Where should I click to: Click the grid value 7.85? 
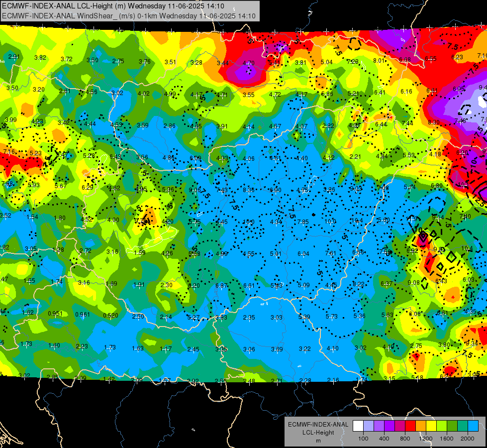tap(303, 222)
